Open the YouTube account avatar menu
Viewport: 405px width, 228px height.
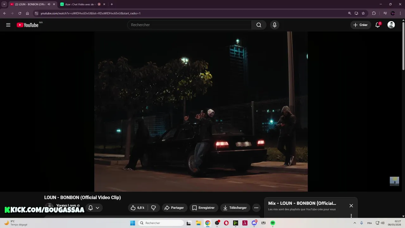pyautogui.click(x=391, y=25)
